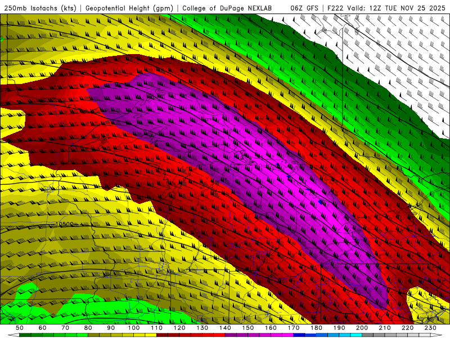Click the '110' value on the color scale
450x338 pixels.
click(156, 328)
